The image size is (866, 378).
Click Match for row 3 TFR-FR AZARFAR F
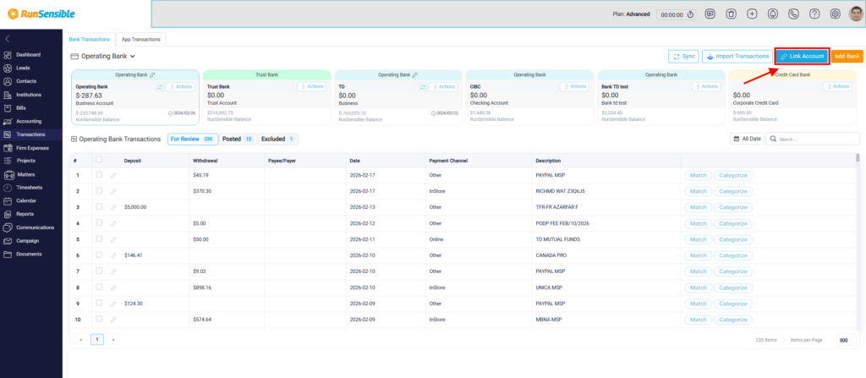[x=698, y=207]
